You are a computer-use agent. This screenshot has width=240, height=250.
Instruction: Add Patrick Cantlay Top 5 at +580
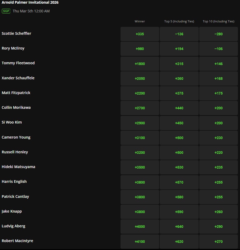[179, 197]
